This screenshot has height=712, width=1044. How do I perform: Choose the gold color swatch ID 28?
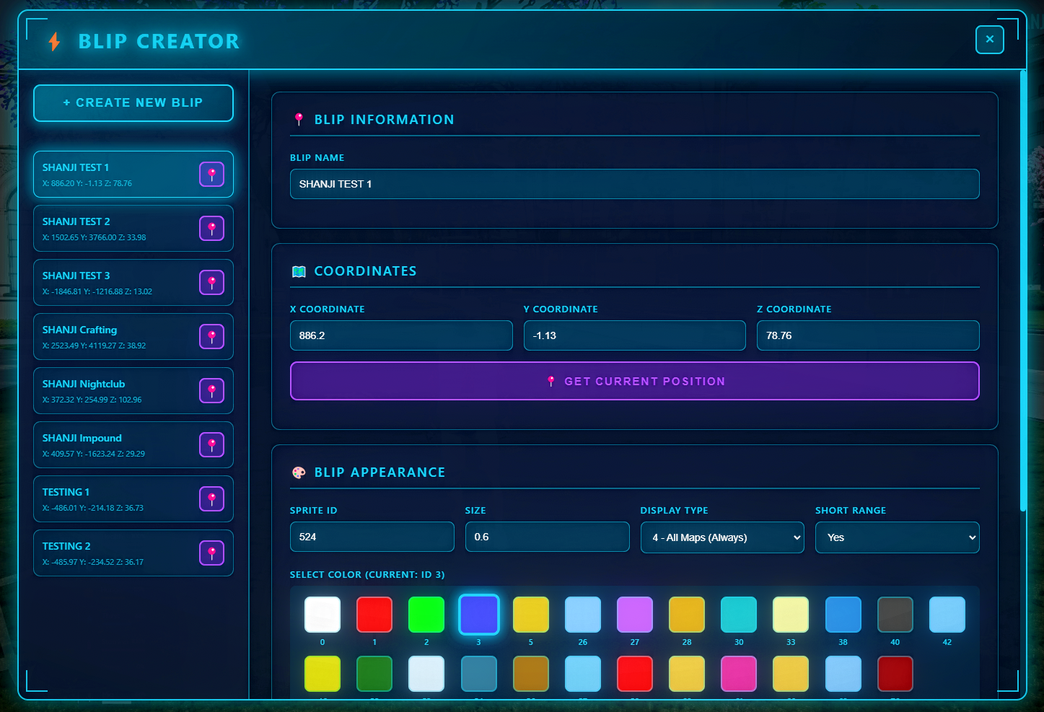click(x=687, y=615)
